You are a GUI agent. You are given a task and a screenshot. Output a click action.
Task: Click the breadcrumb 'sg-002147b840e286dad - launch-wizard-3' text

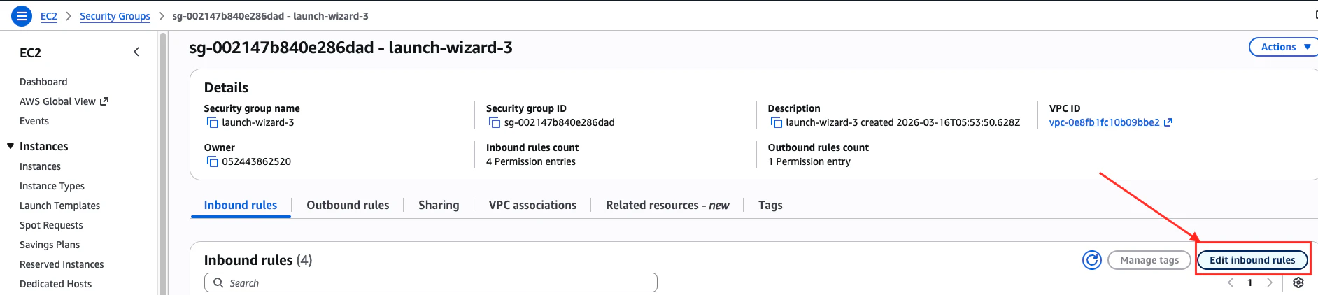(x=270, y=16)
